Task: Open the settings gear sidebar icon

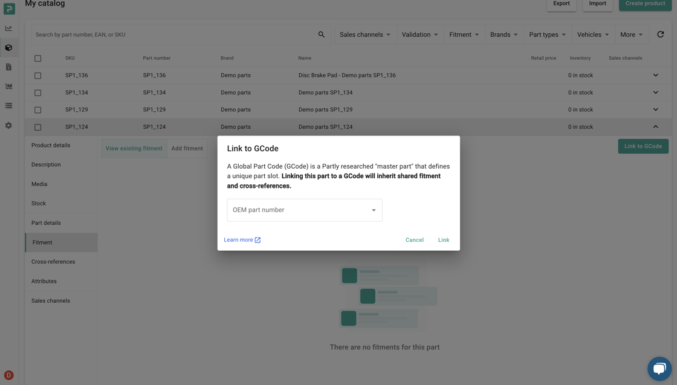Action: click(8, 125)
